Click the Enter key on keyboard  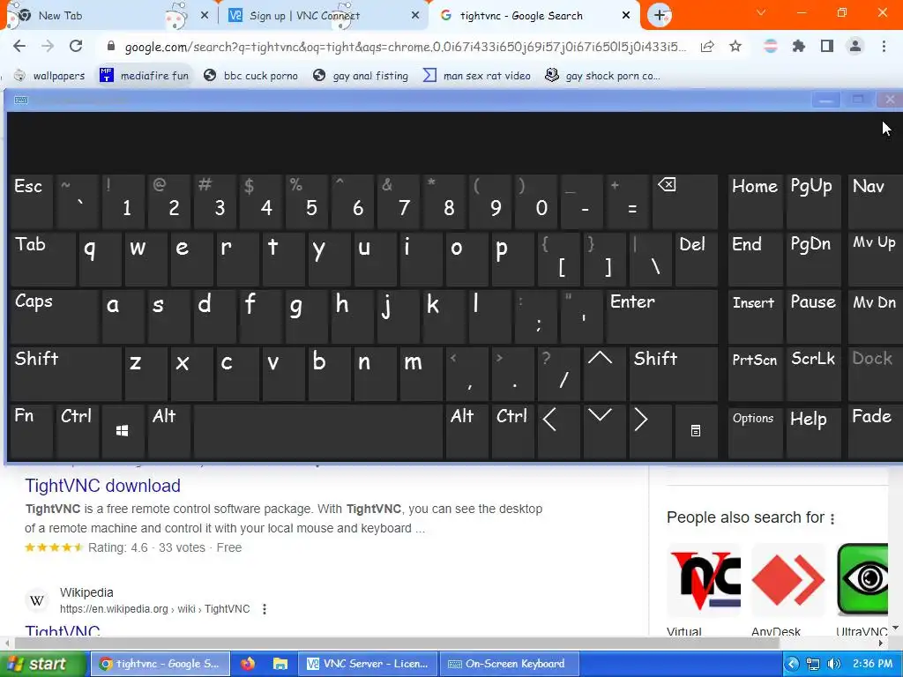[661, 316]
